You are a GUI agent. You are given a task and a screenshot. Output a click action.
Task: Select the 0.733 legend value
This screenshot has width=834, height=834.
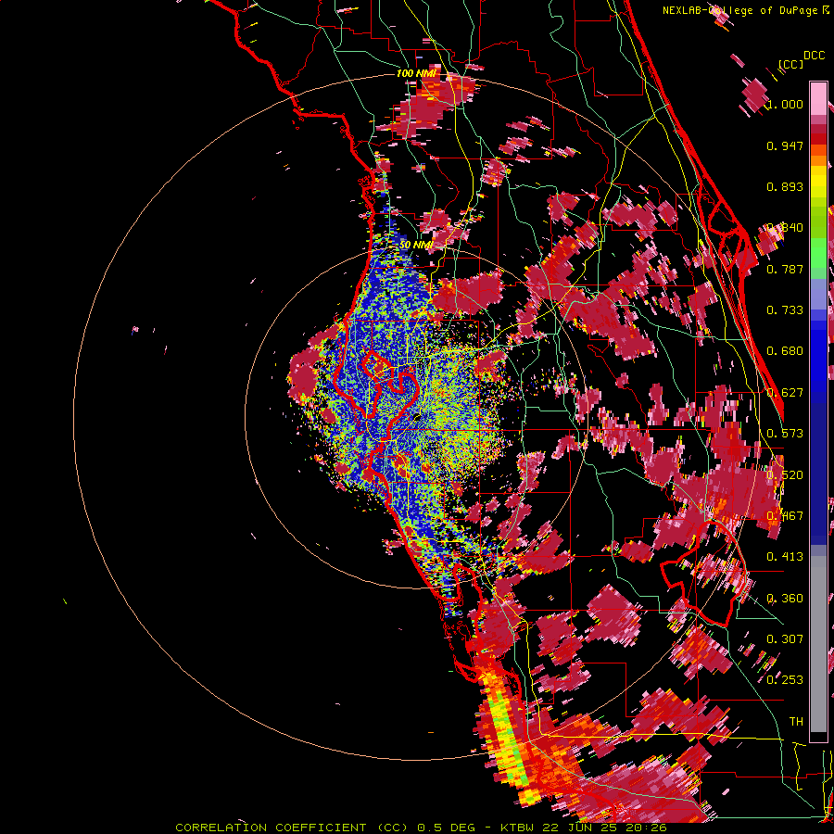pos(785,310)
